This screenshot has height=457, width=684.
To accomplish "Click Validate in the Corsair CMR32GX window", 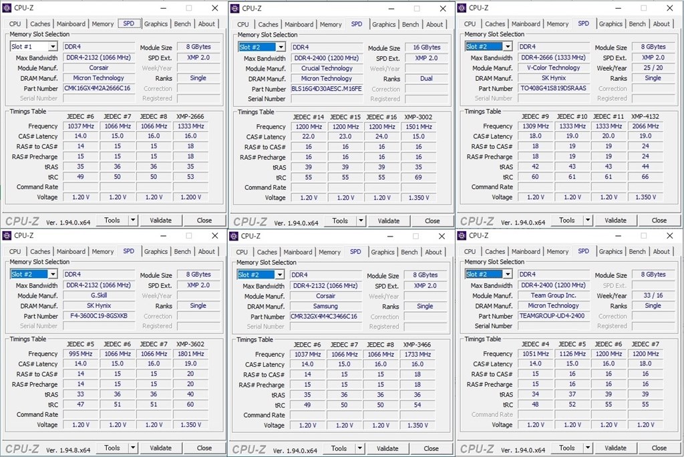I will point(387,448).
